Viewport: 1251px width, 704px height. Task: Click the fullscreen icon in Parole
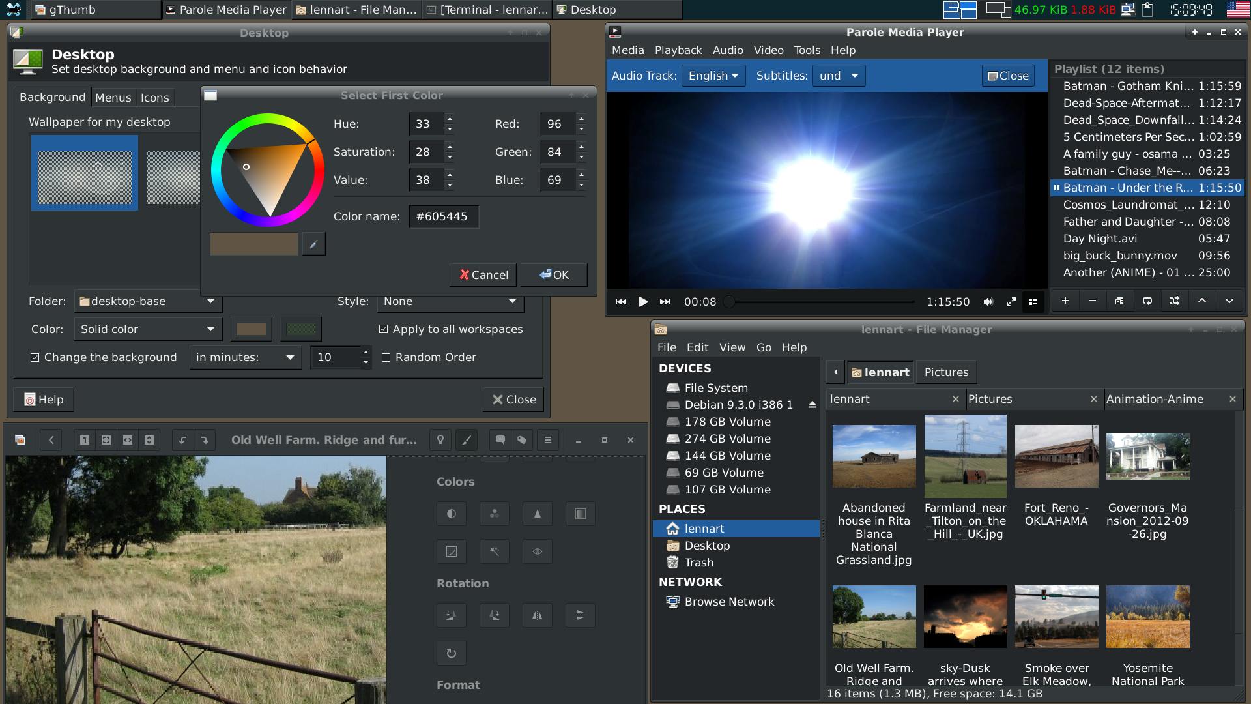pos(1011,302)
